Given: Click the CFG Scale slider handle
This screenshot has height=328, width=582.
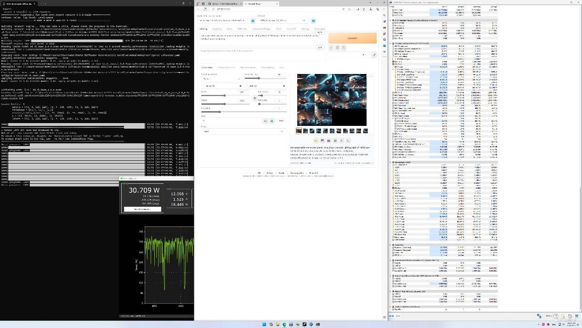Looking at the screenshot, I should 220,112.
